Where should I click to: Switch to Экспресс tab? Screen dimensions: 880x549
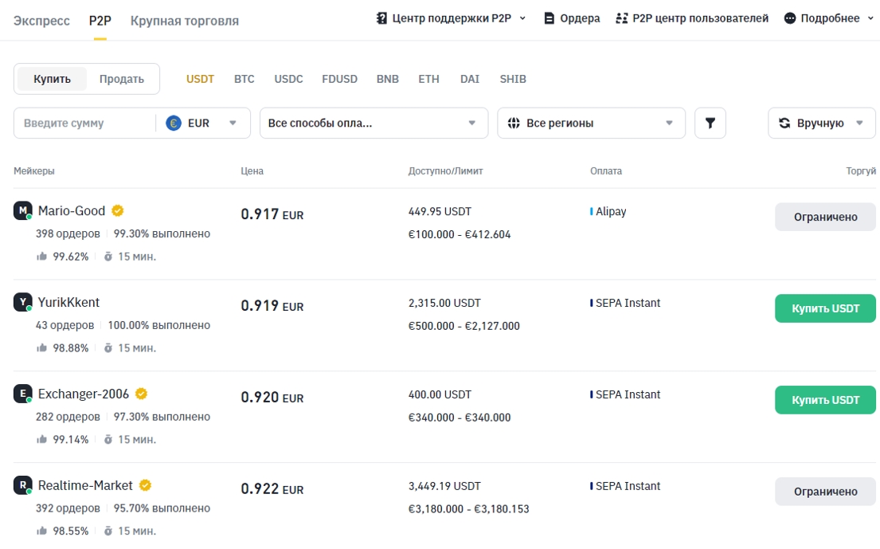[41, 21]
